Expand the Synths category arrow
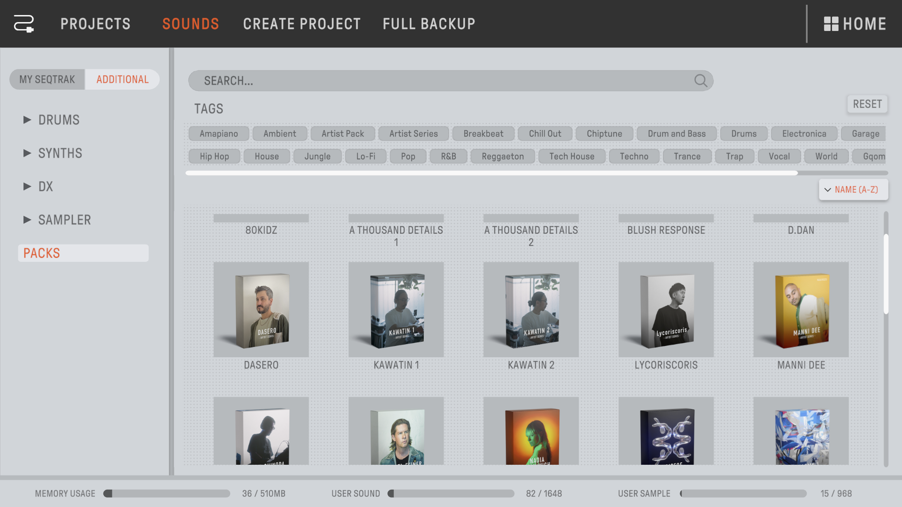 (x=27, y=153)
